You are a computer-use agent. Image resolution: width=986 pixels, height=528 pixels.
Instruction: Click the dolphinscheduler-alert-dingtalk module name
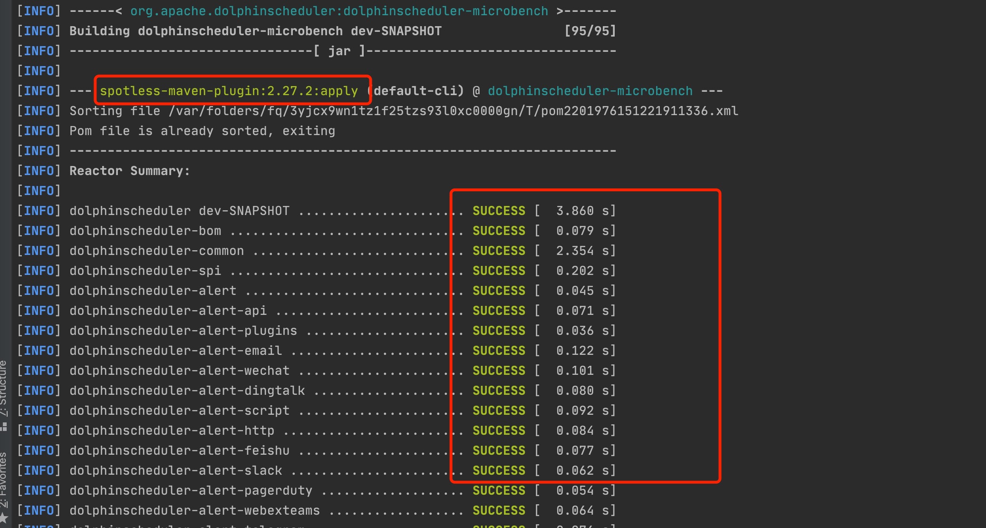(x=187, y=391)
